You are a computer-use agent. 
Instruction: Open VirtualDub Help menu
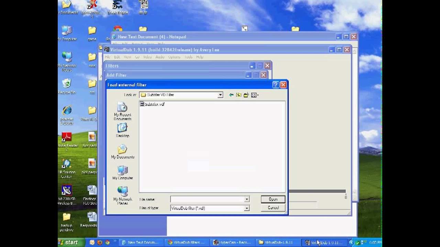pos(200,57)
